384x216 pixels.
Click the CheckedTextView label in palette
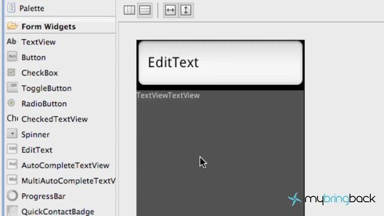click(55, 119)
